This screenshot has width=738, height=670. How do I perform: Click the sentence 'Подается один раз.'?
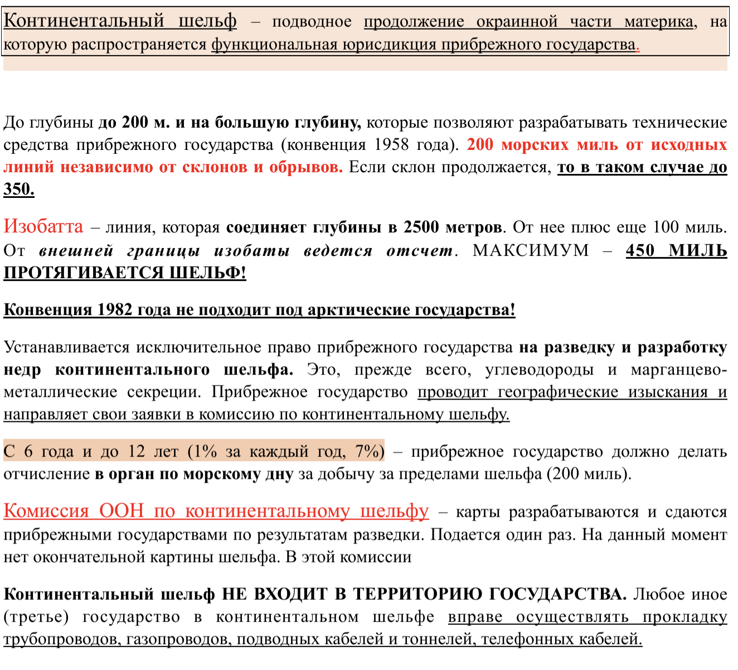tap(504, 535)
